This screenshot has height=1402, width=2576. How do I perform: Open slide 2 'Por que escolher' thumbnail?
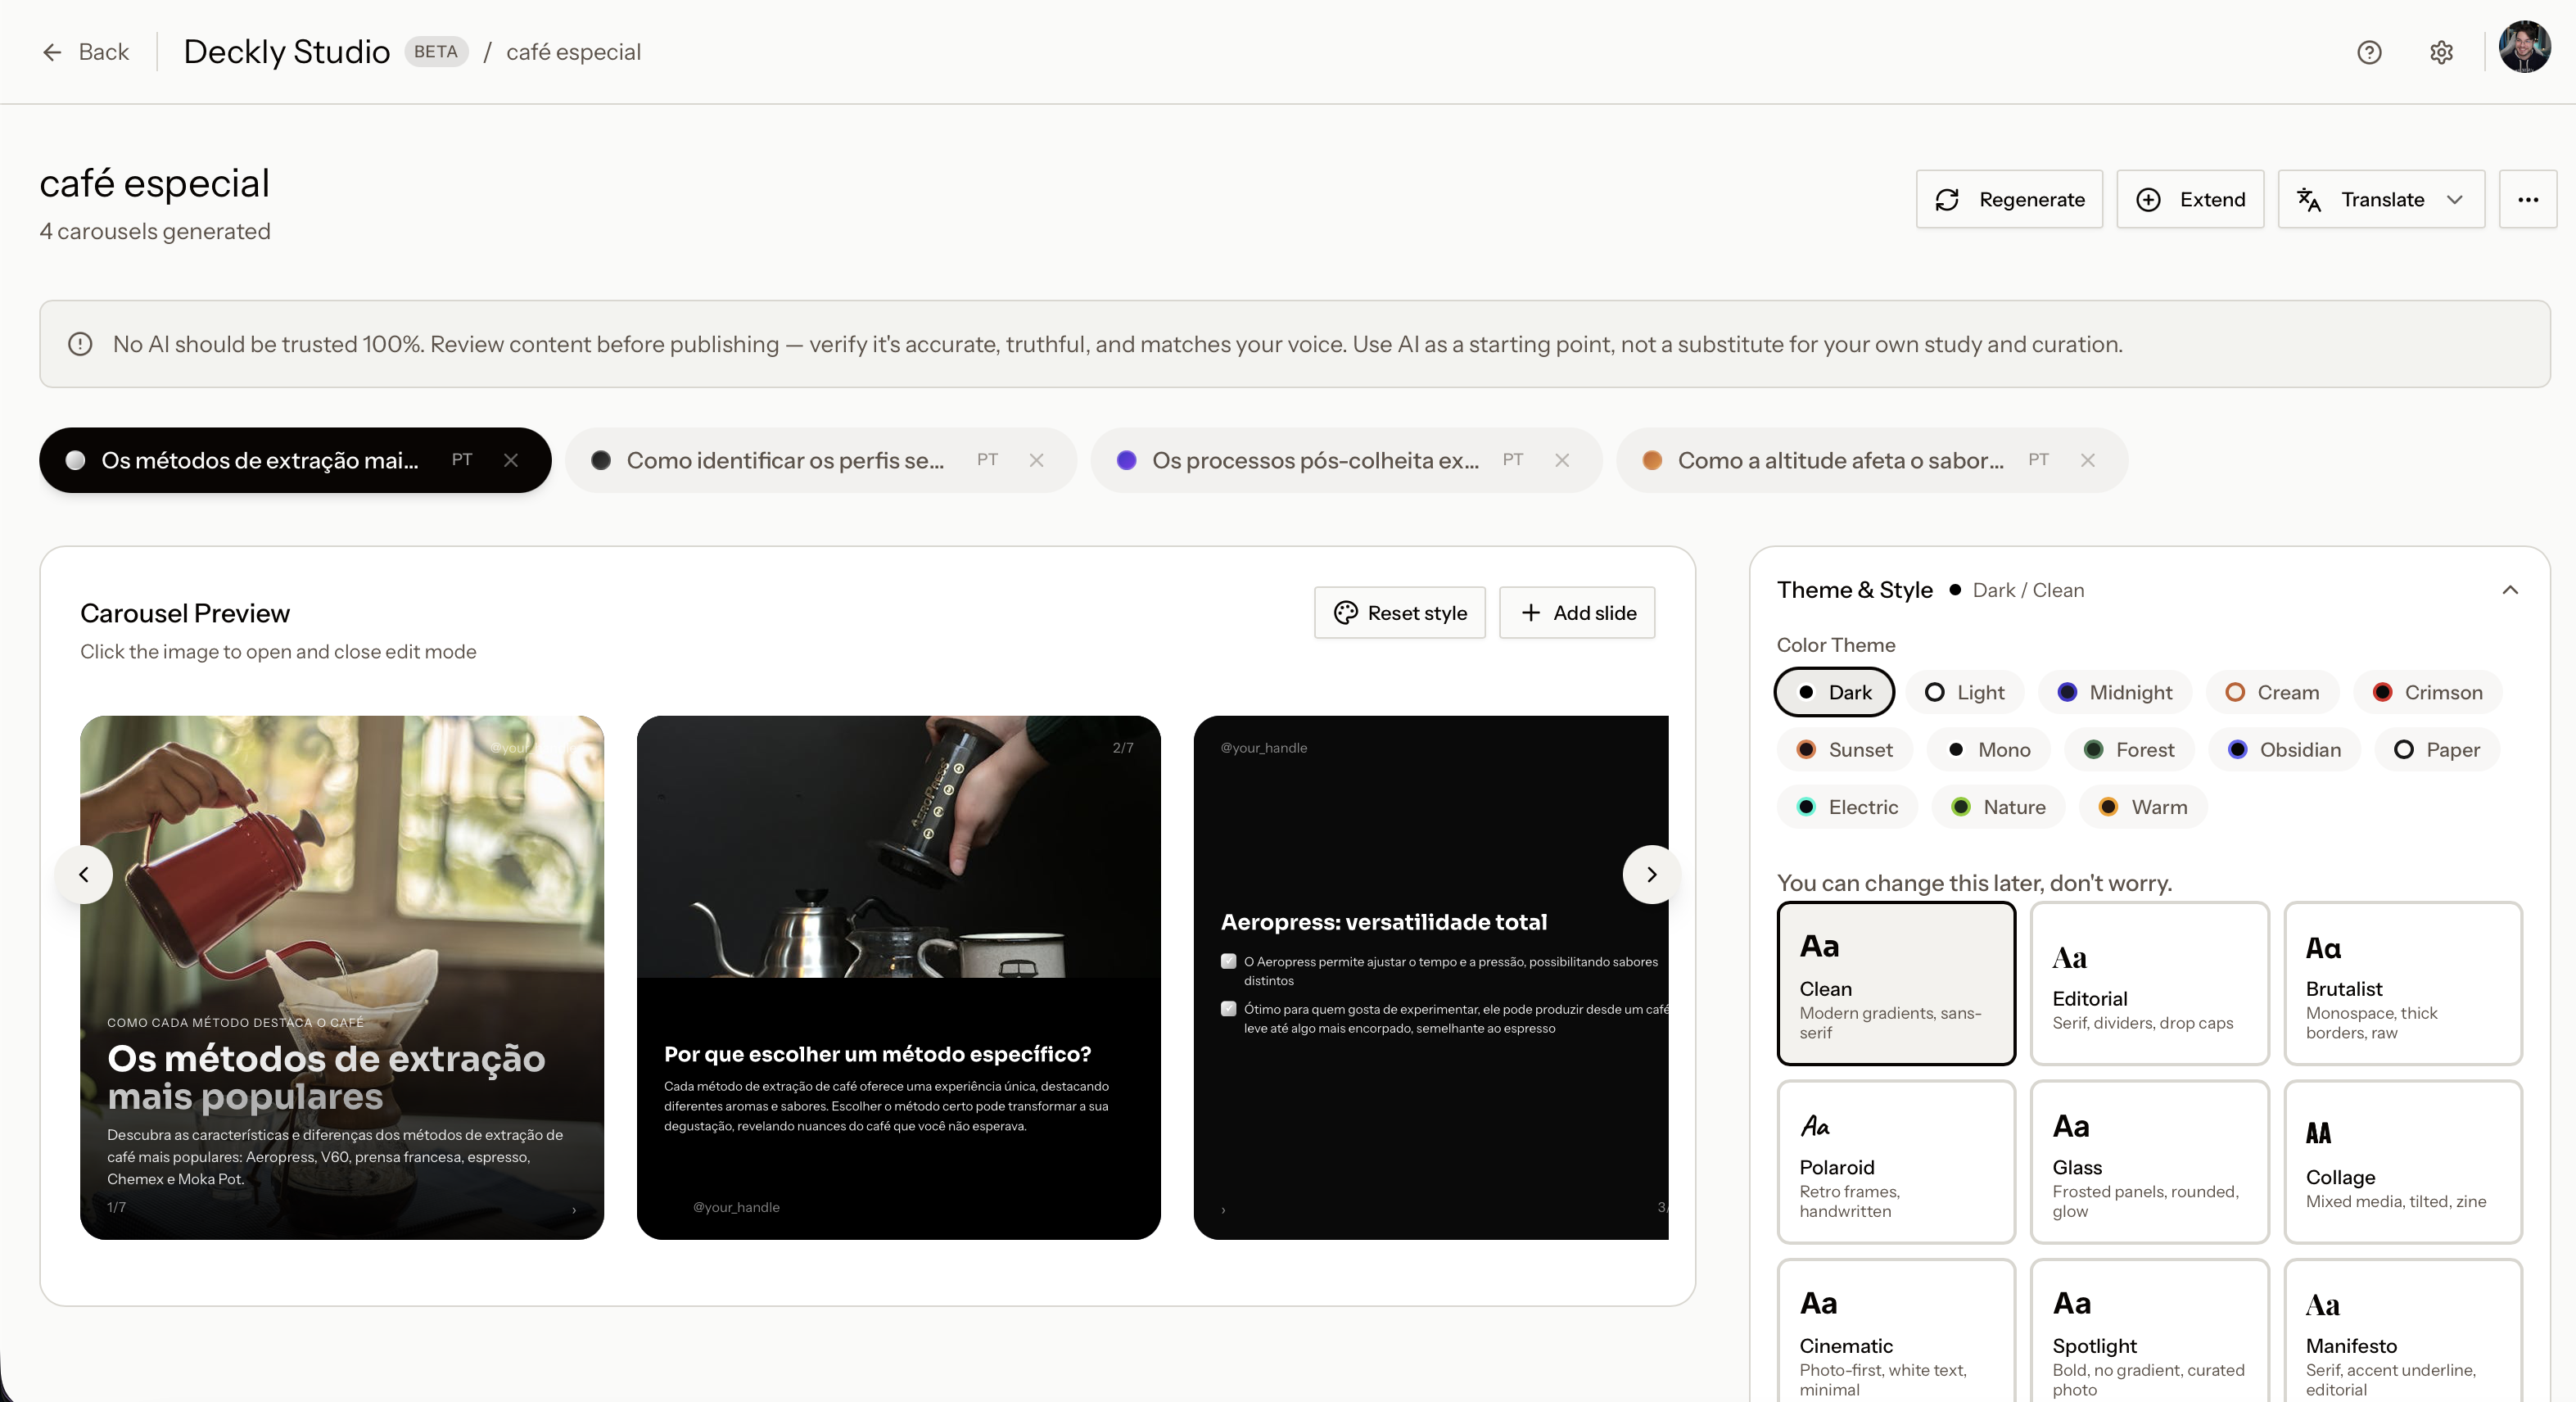tap(898, 977)
